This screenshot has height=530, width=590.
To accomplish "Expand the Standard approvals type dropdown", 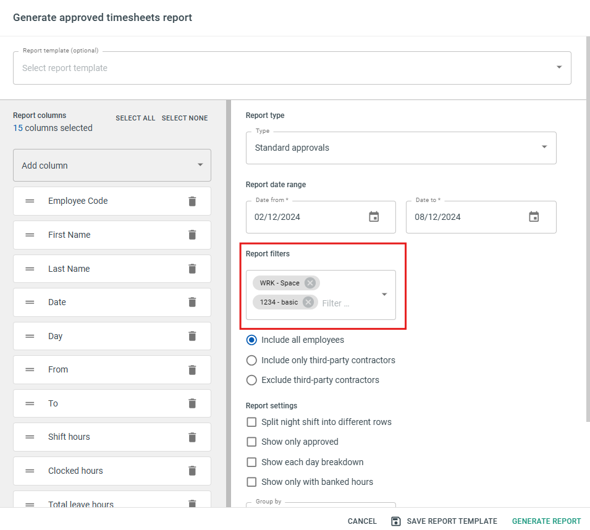I will [x=401, y=148].
